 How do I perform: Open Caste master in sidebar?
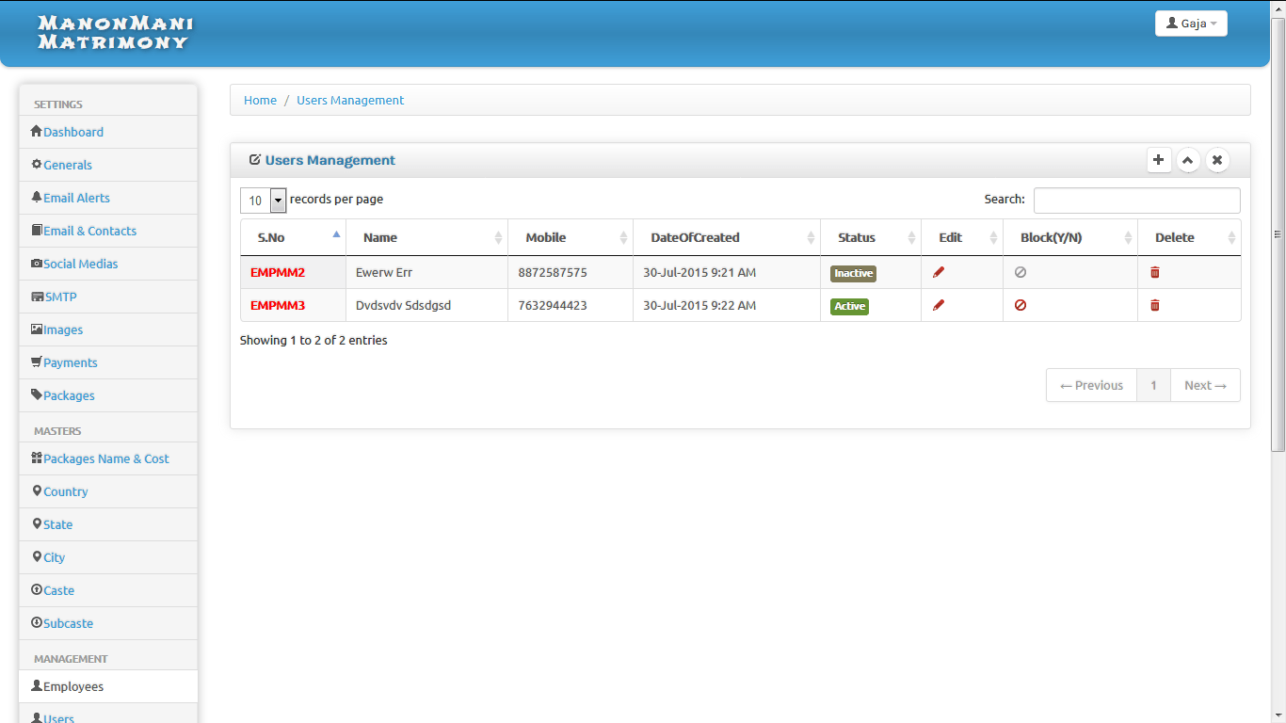click(108, 590)
